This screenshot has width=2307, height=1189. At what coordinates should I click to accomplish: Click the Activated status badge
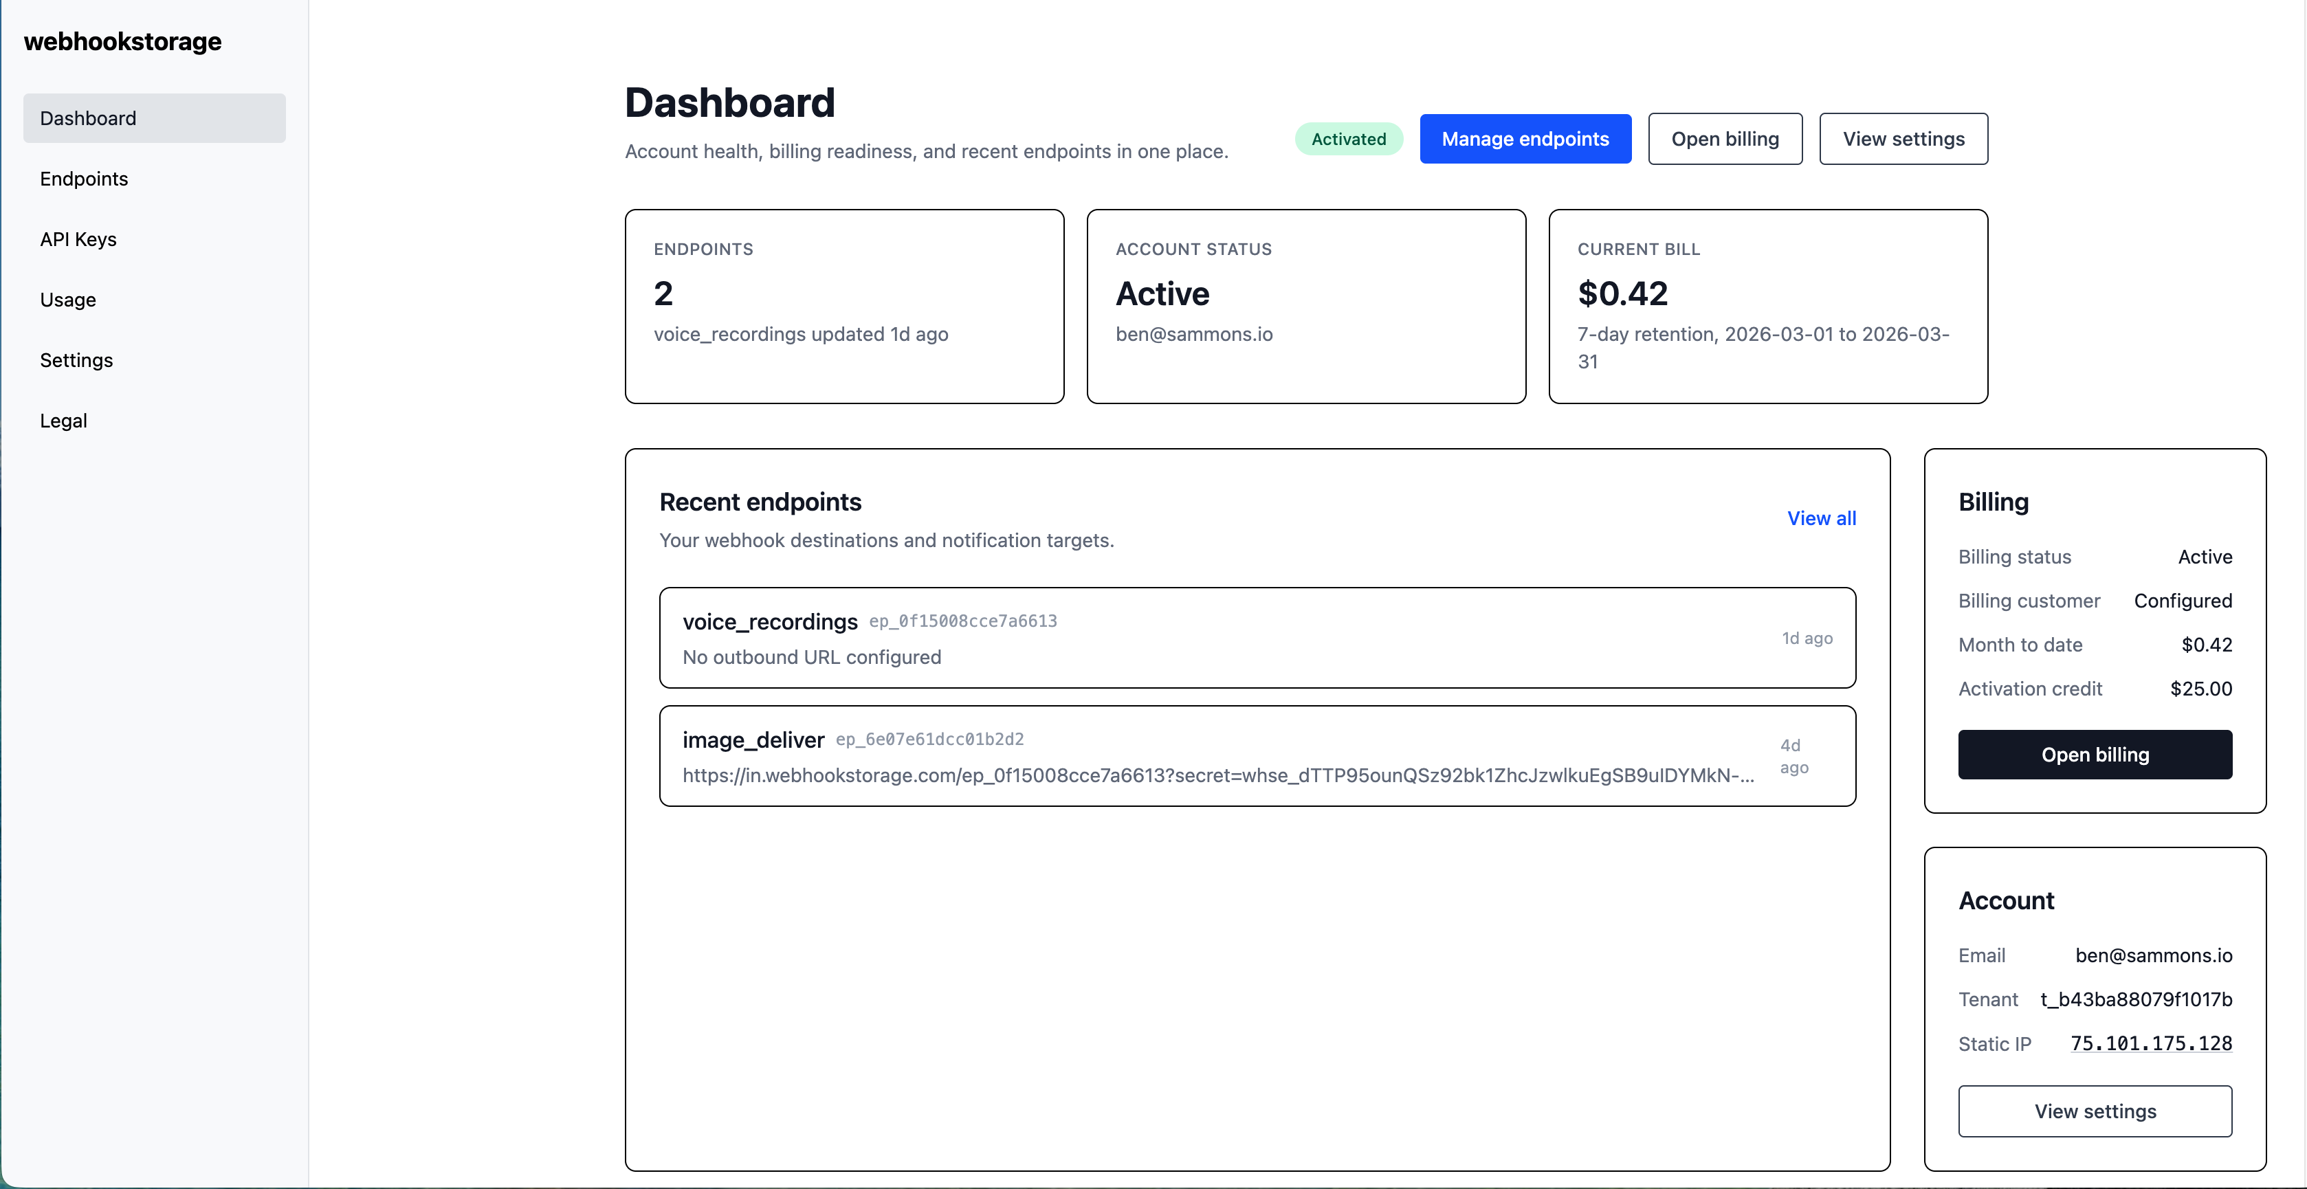tap(1348, 139)
